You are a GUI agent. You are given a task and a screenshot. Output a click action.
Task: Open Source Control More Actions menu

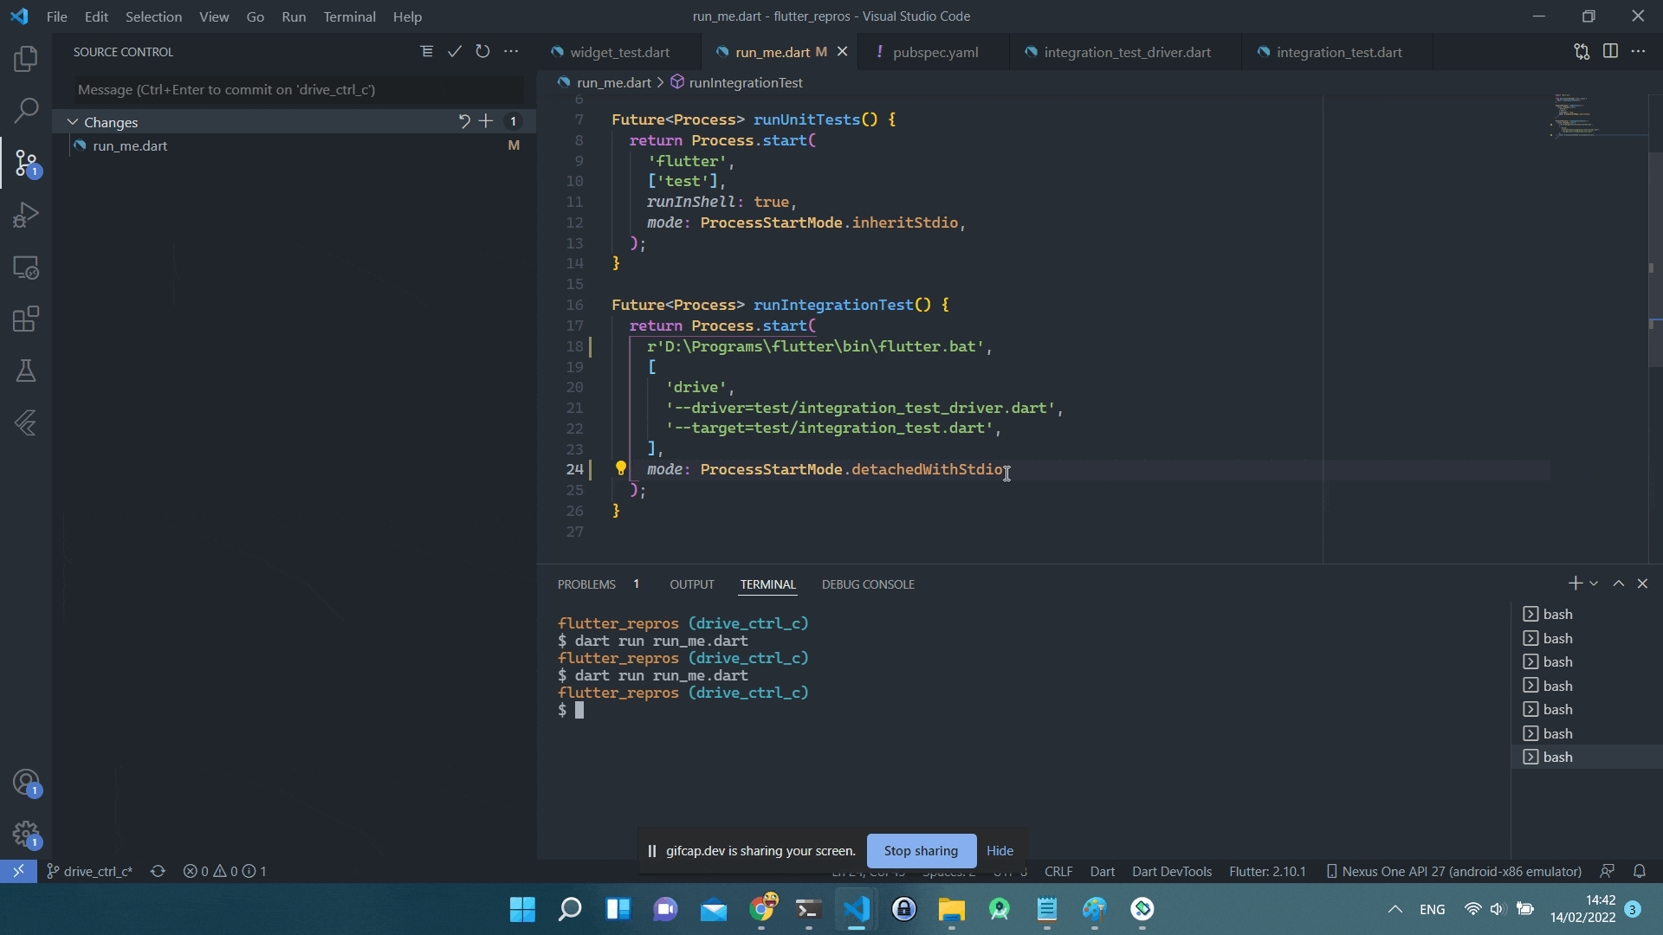tap(511, 52)
